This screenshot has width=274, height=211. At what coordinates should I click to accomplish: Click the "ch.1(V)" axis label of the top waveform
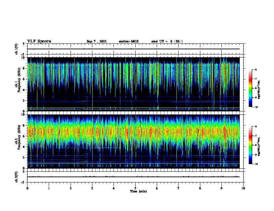click(17, 49)
